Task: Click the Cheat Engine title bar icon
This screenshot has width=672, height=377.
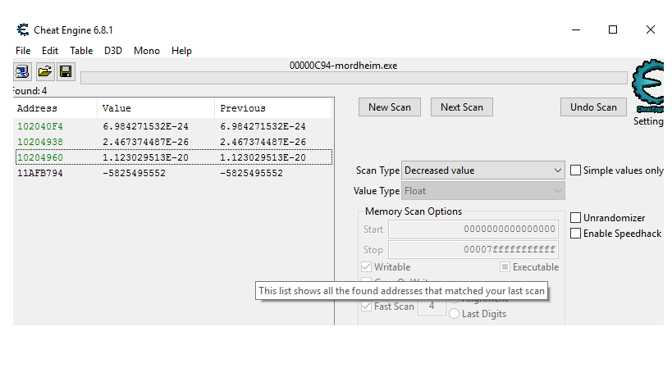Action: (22, 30)
